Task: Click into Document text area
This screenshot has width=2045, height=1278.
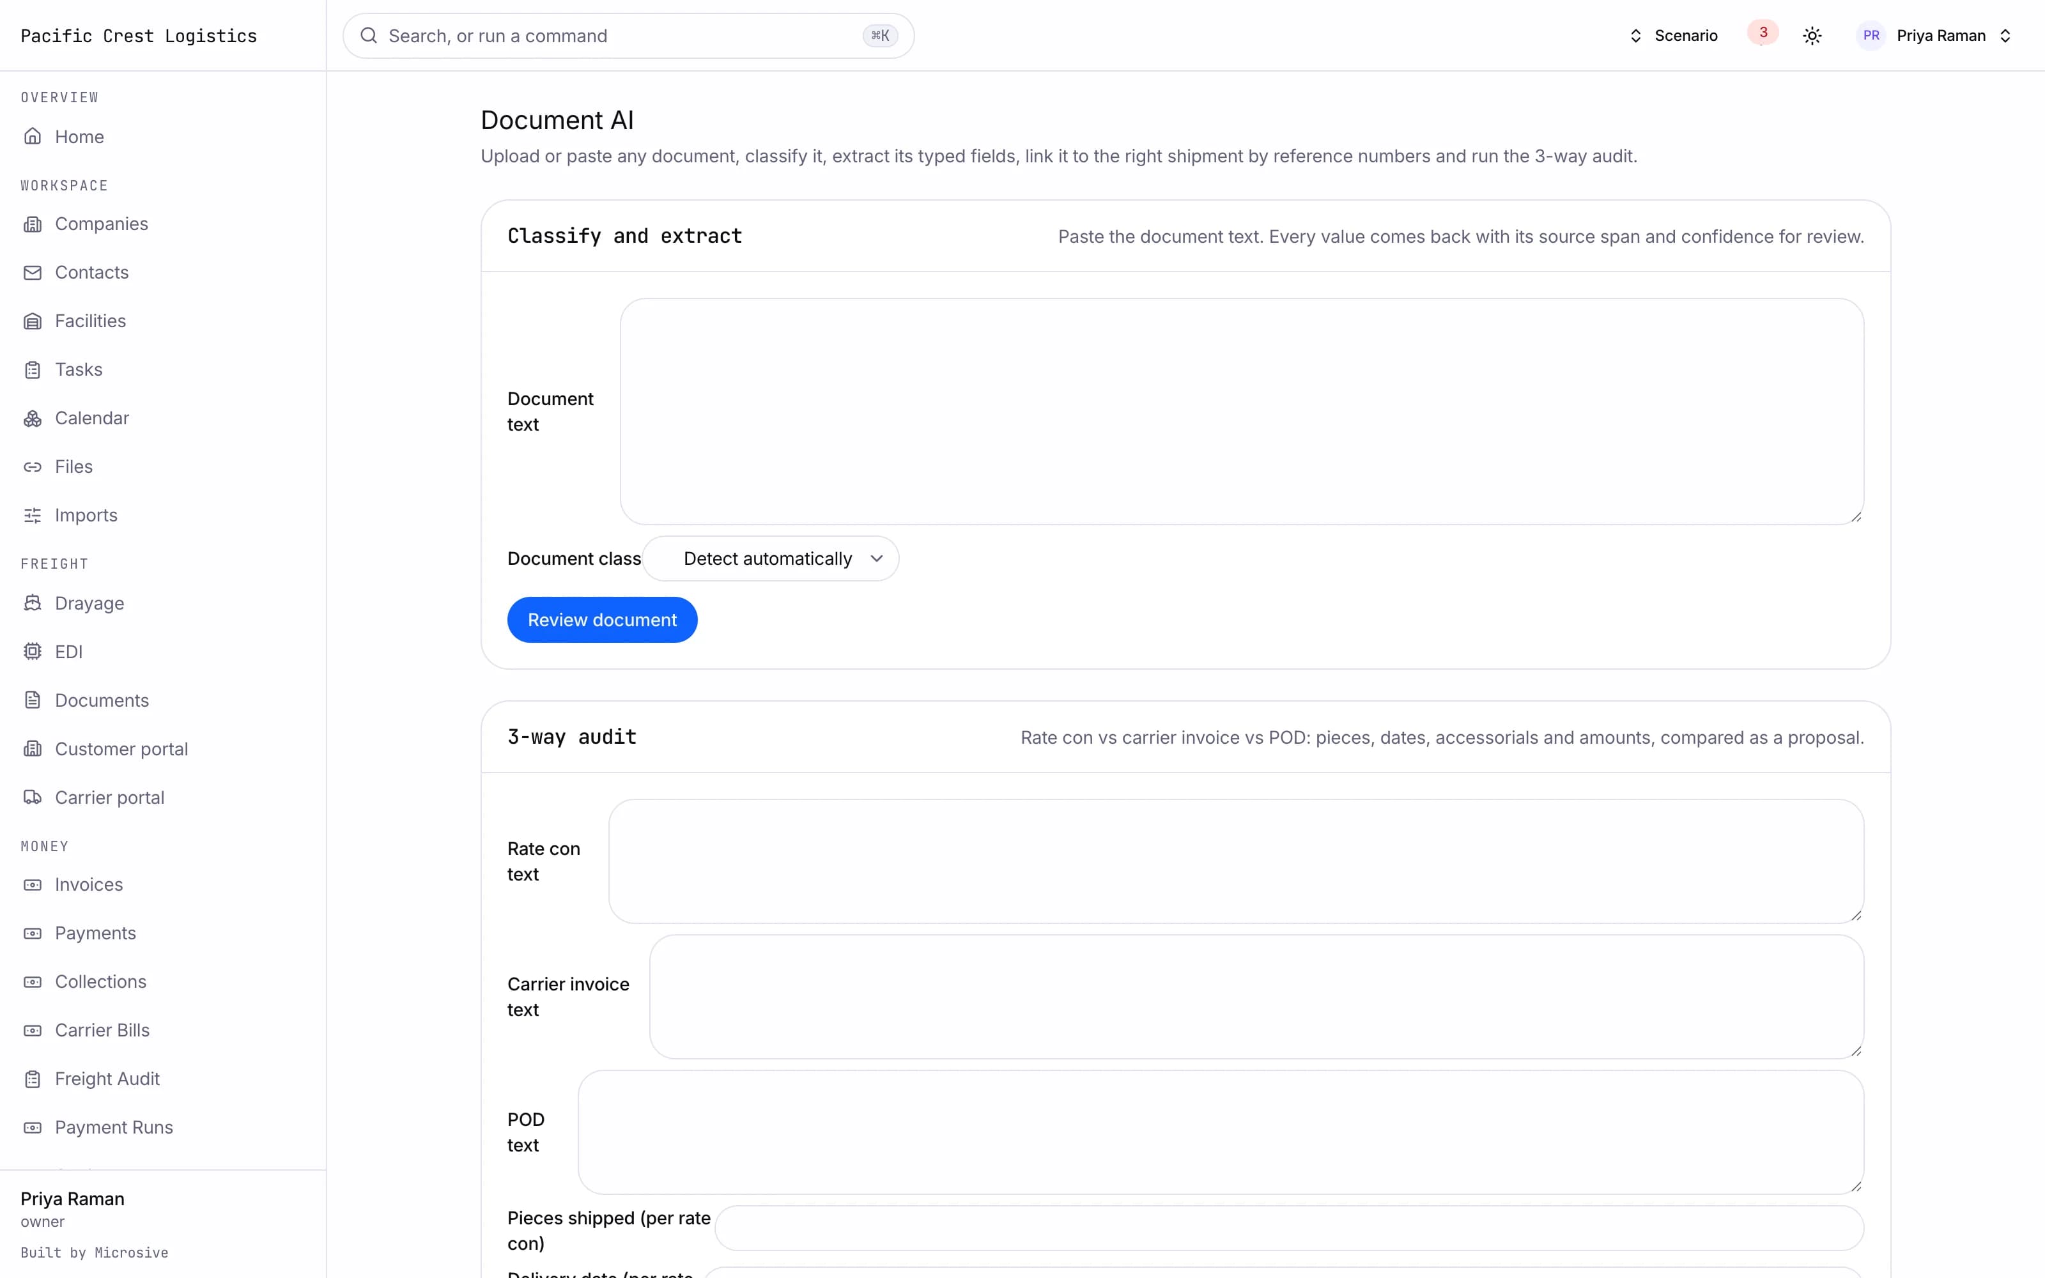Action: pos(1241,412)
